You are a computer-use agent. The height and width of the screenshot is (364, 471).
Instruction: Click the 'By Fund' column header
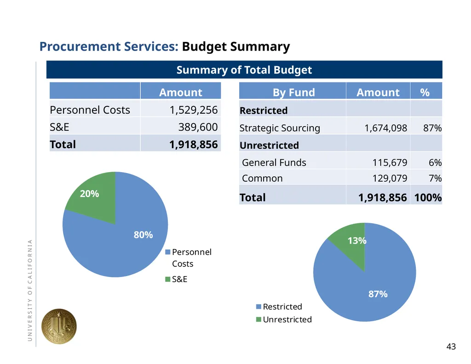(294, 92)
